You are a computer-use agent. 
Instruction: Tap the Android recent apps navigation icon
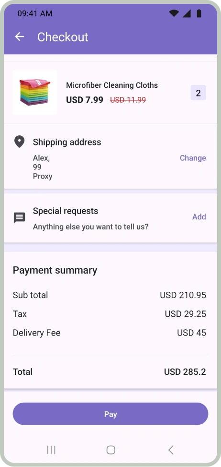pyautogui.click(x=51, y=450)
